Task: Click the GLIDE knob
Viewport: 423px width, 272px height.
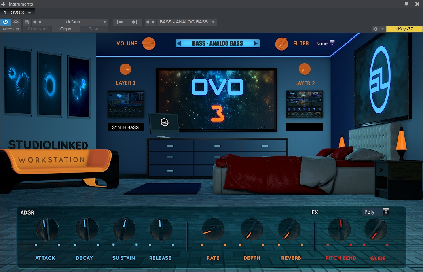Action: click(376, 229)
